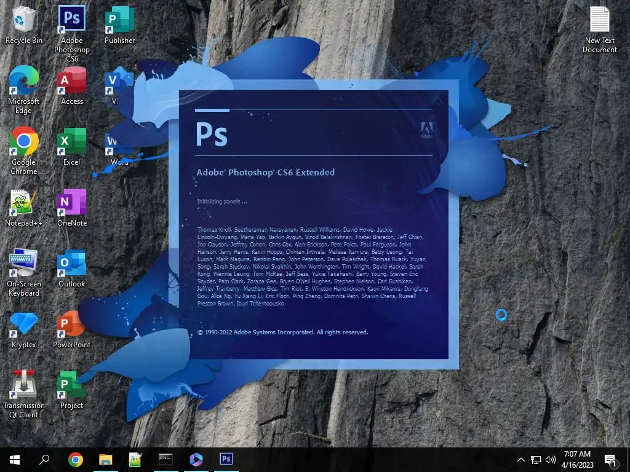Select the Excel desktop shortcut
The width and height of the screenshot is (630, 472).
click(x=72, y=146)
